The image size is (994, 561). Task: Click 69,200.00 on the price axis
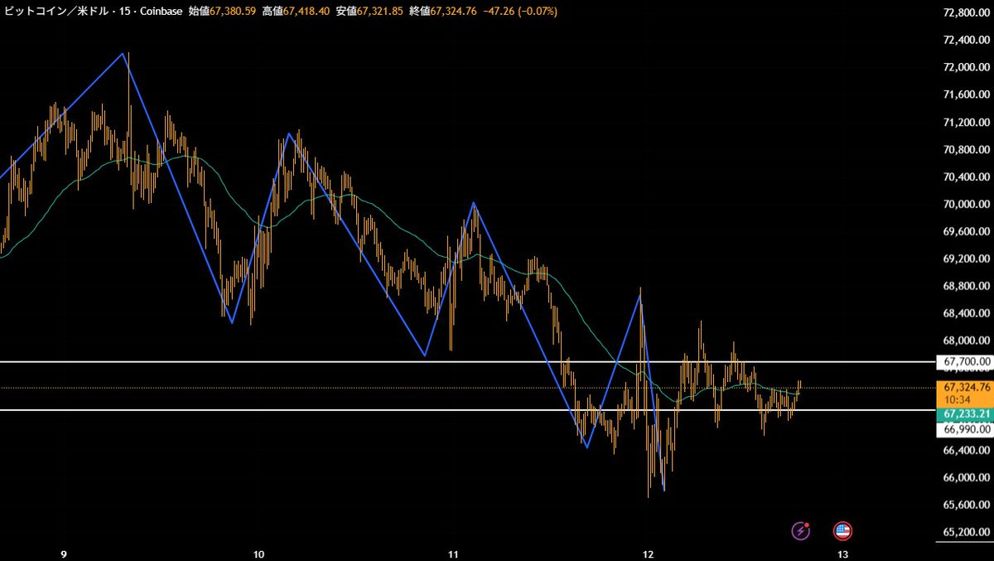click(x=966, y=259)
